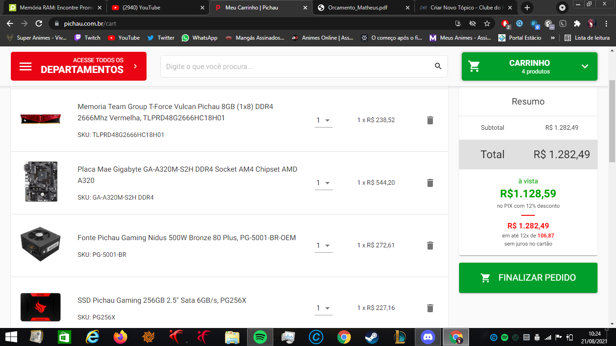The height and width of the screenshot is (346, 616).
Task: Click the Super Animes bookmark
Action: [36, 38]
